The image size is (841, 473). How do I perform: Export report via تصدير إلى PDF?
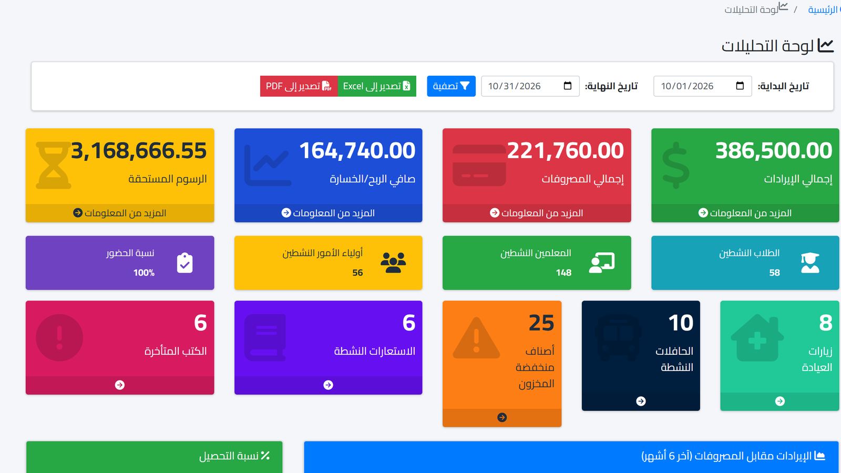[299, 86]
